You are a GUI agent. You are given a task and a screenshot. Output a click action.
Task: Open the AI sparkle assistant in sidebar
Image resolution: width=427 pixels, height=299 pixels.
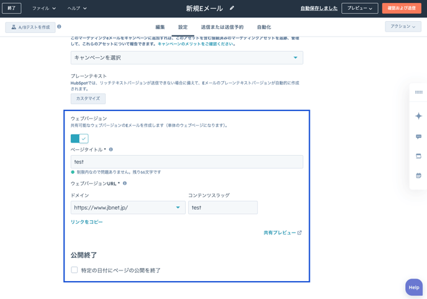[x=418, y=116]
